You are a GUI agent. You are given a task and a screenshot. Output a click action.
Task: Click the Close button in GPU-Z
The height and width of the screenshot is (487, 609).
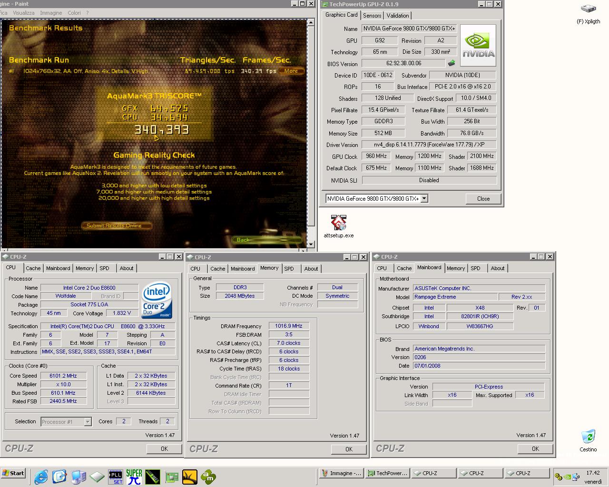483,199
